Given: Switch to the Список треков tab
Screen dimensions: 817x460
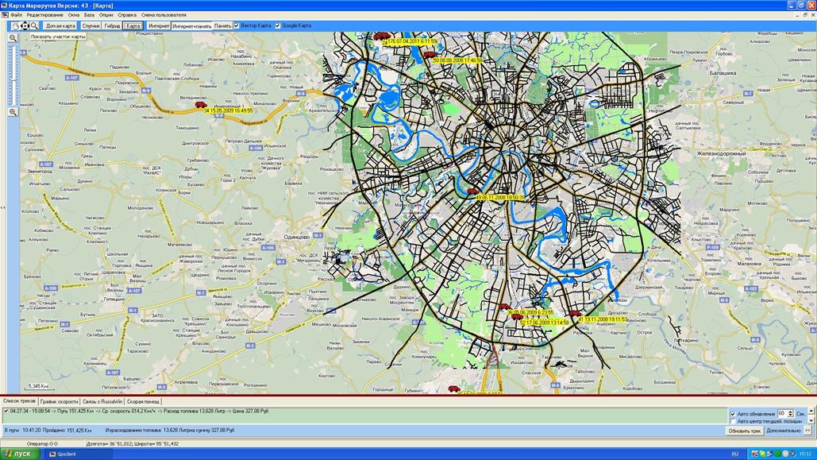Looking at the screenshot, I should coord(19,401).
